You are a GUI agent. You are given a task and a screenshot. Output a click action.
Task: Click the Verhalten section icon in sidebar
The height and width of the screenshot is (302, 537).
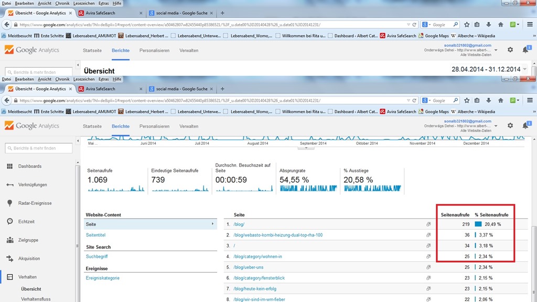(9, 277)
